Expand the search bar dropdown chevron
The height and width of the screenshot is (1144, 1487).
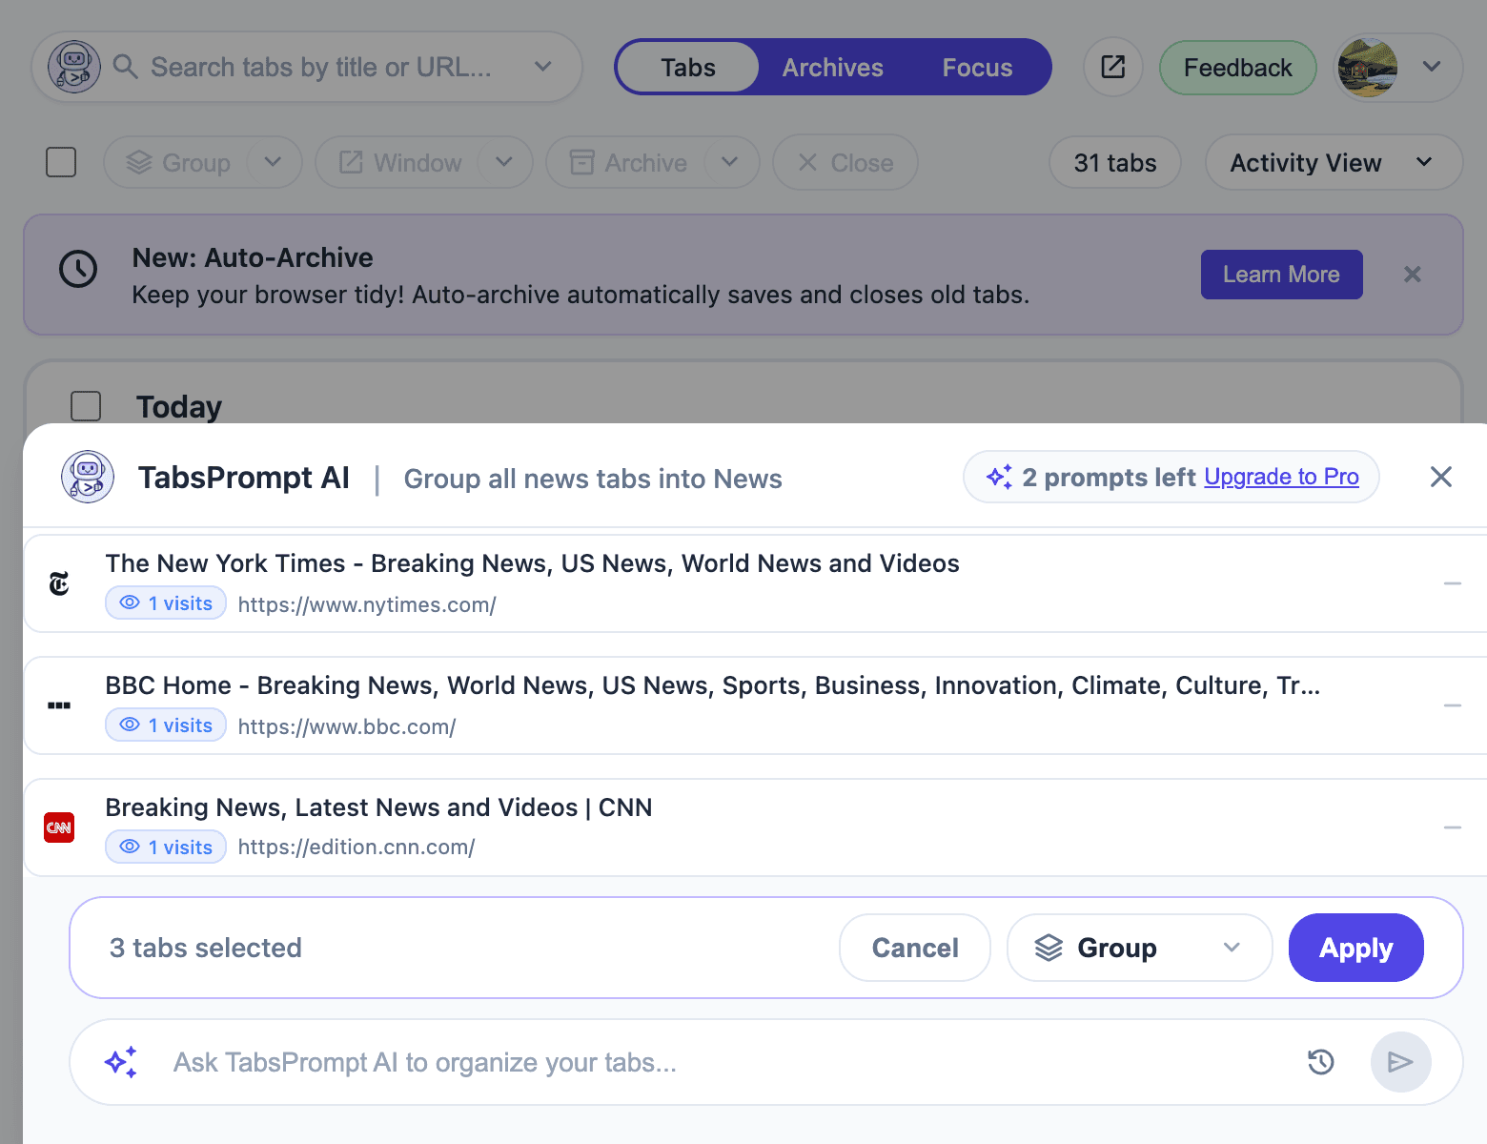pos(542,67)
